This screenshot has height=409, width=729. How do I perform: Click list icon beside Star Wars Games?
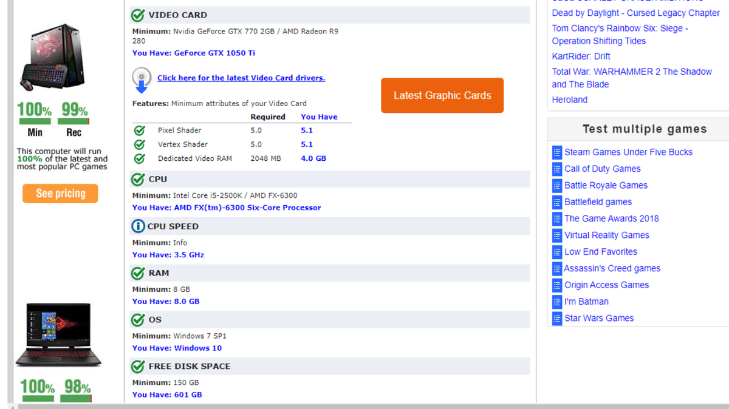(556, 319)
